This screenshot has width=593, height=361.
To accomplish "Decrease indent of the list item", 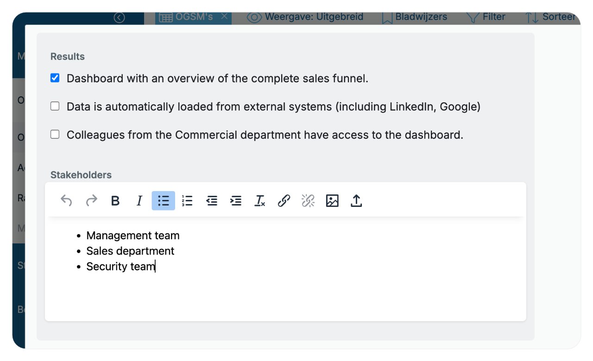I will click(x=212, y=201).
